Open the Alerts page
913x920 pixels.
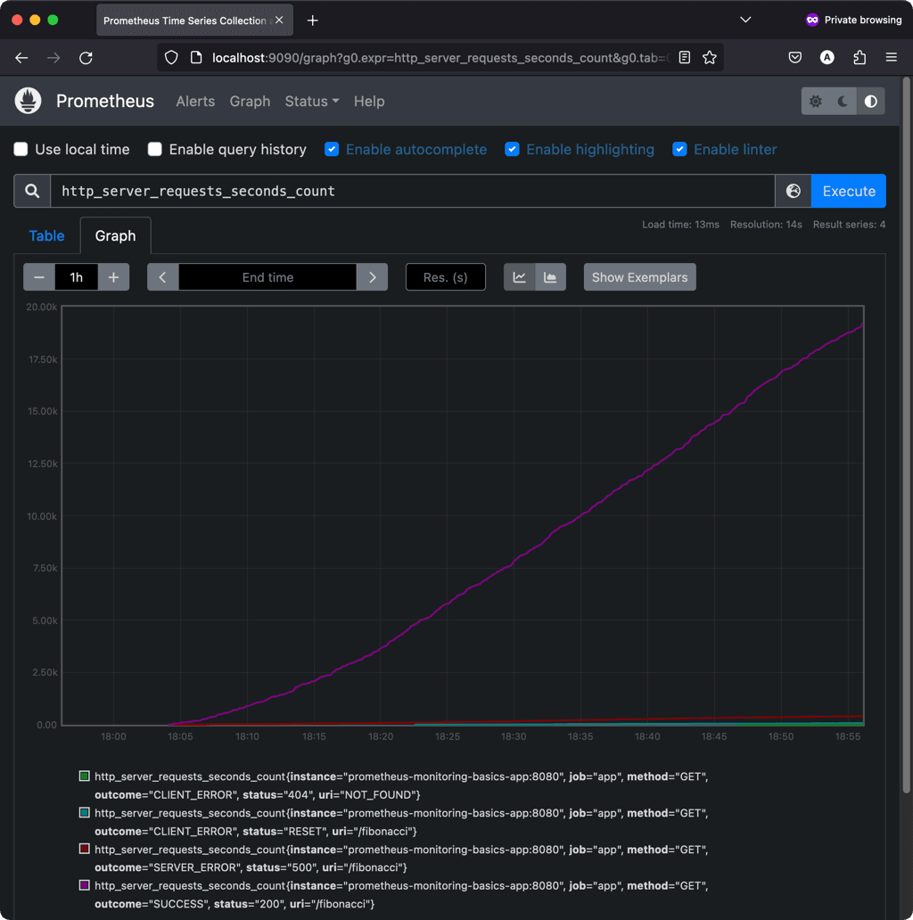[195, 101]
